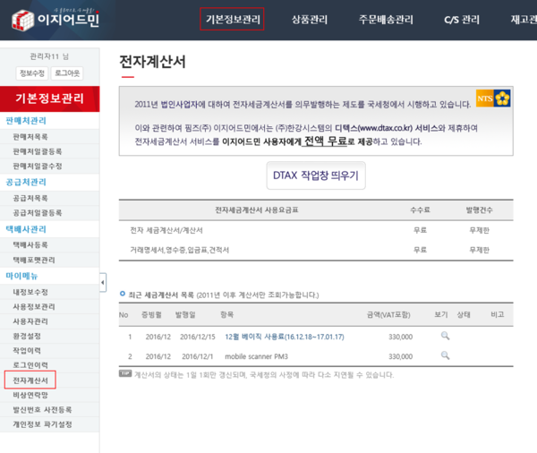Open magnifier view for mobile scanner PM3 row
Image resolution: width=537 pixels, height=453 pixels.
pos(445,355)
